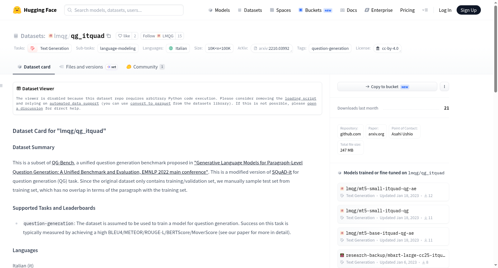
Task: Open the arxiv:2210.03992 tag
Action: point(271,48)
